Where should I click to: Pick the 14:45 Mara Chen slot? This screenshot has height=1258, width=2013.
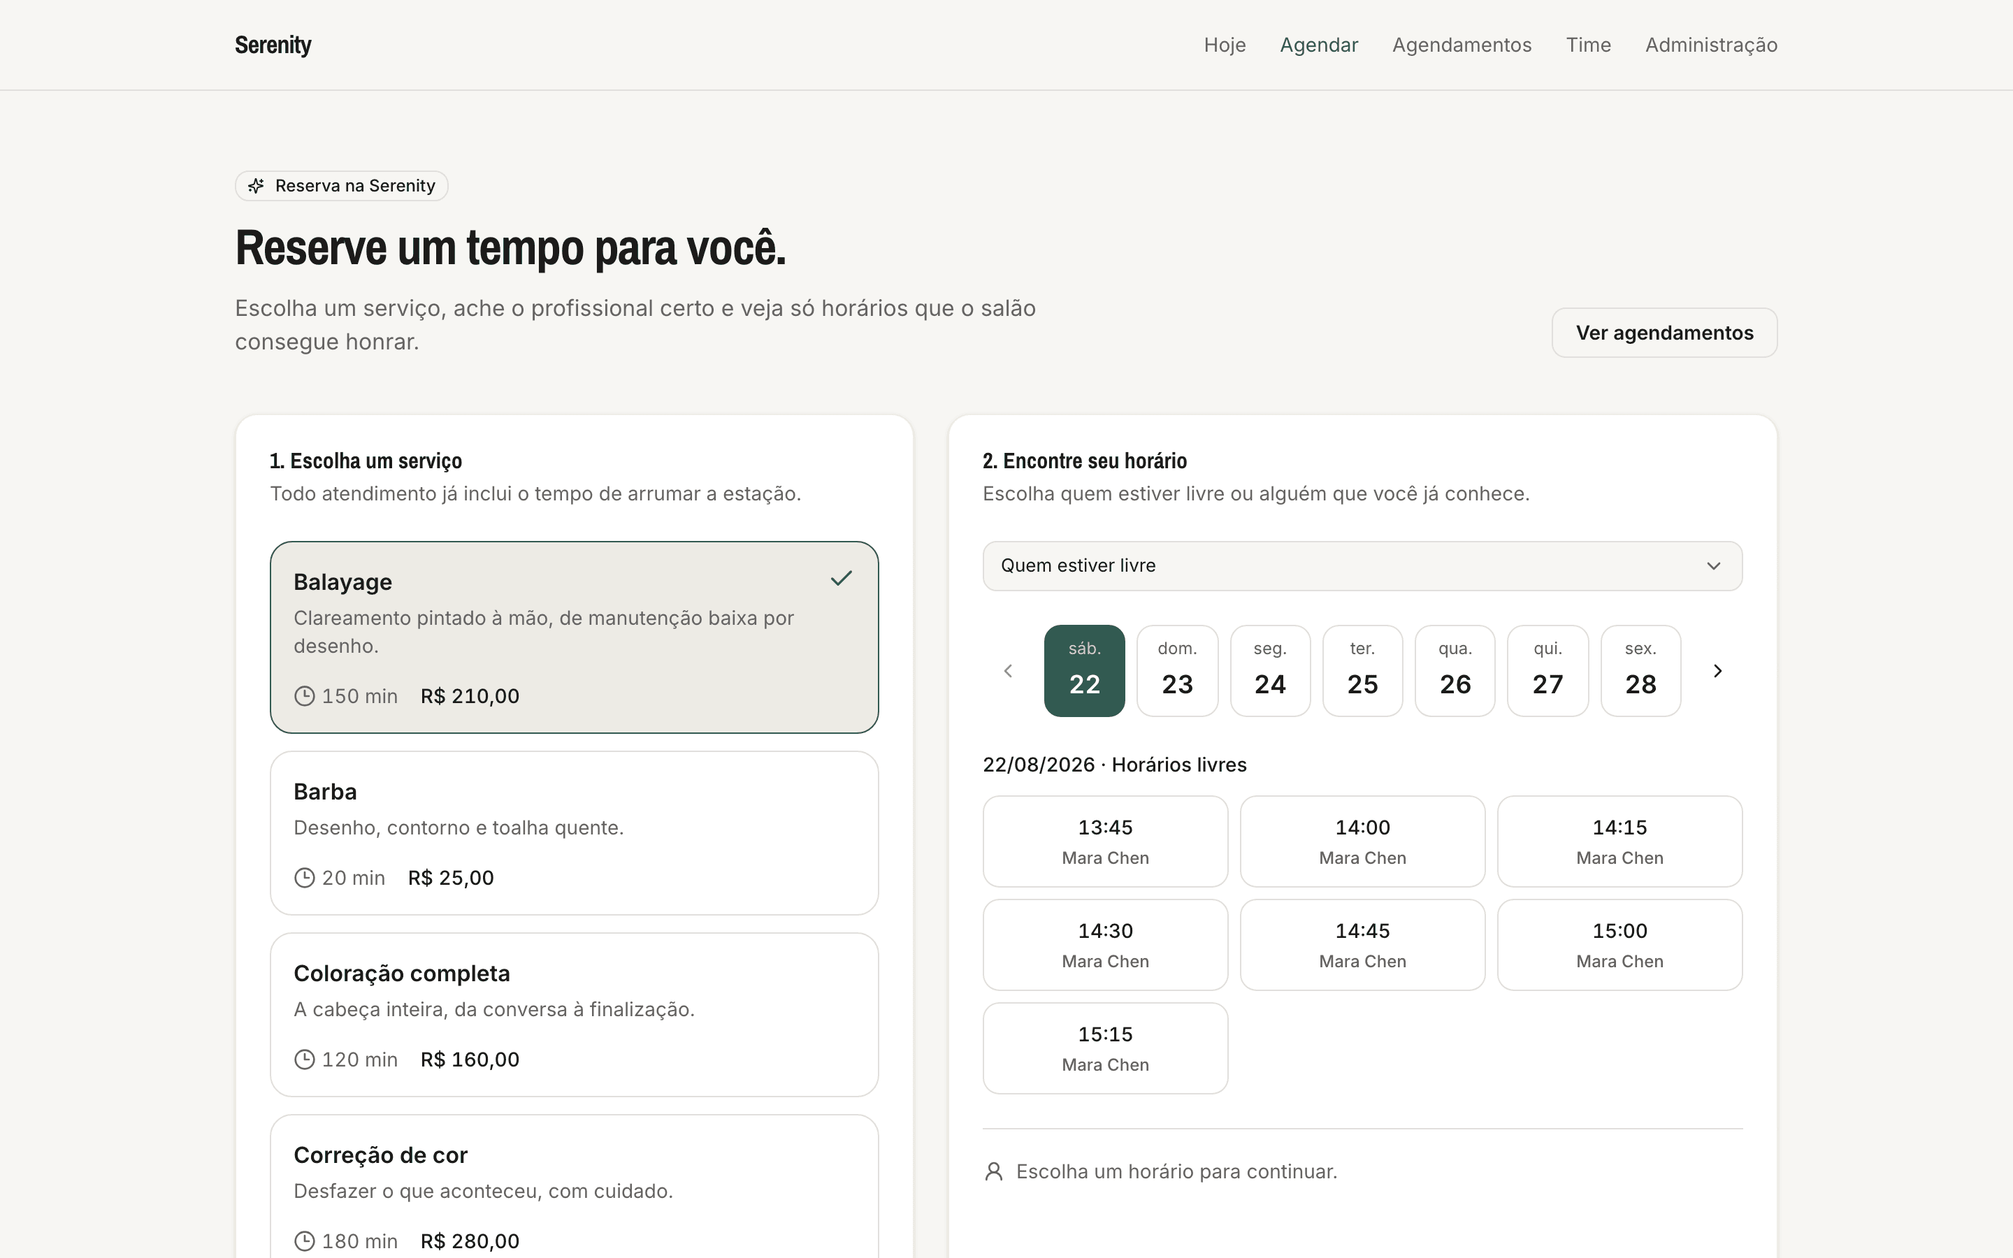(1362, 944)
